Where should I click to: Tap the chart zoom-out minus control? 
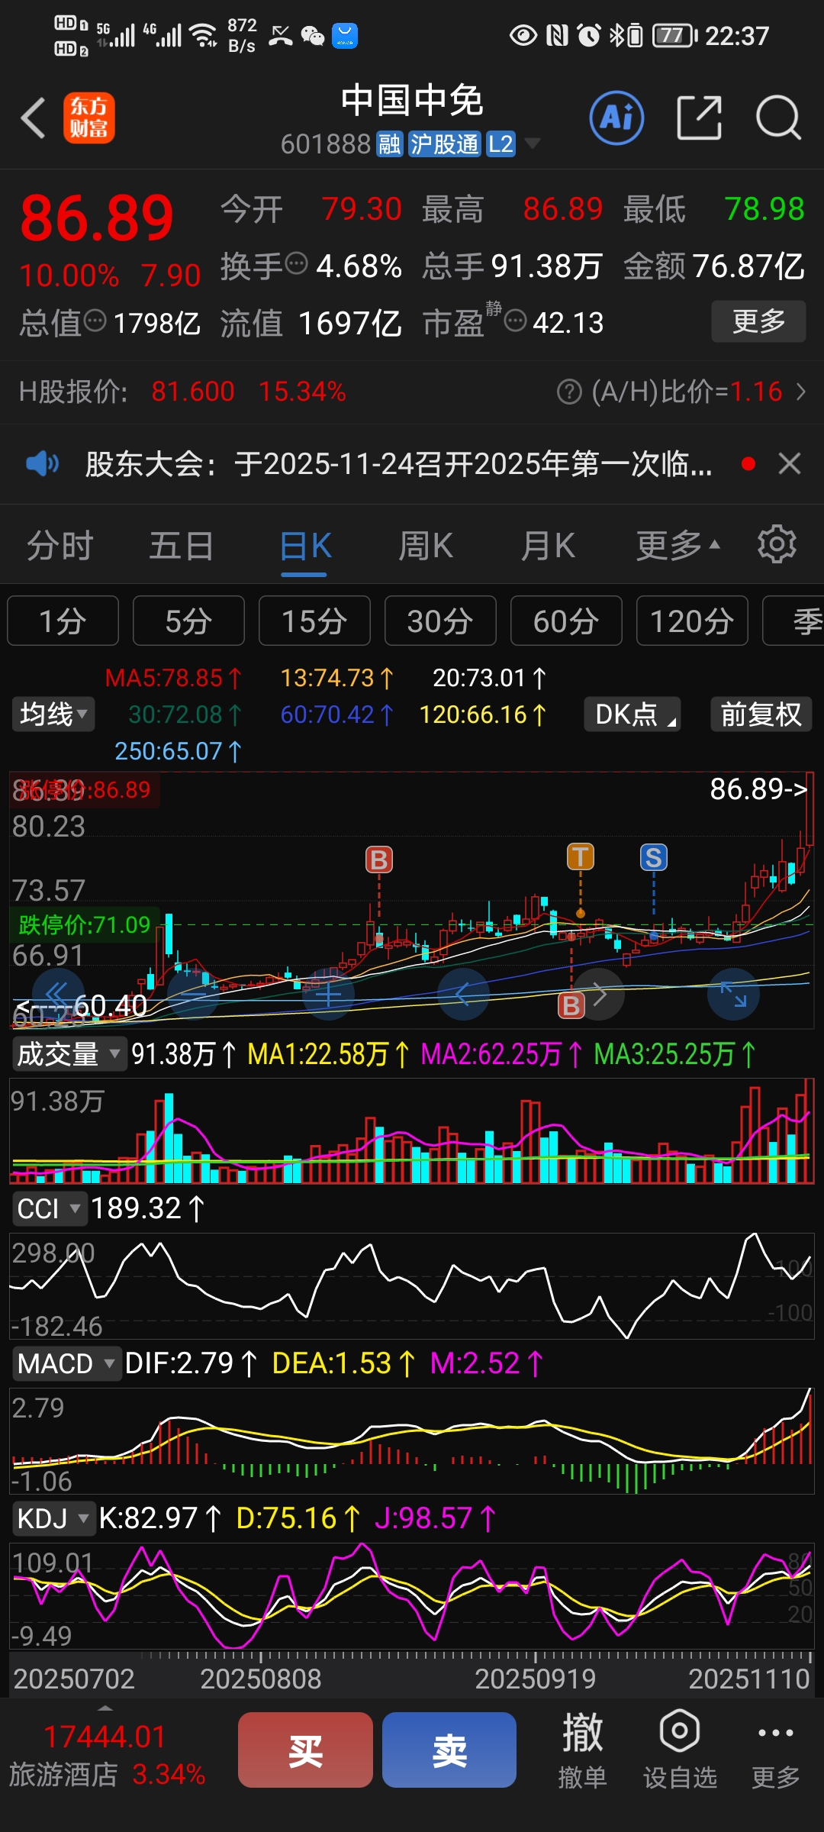193,994
